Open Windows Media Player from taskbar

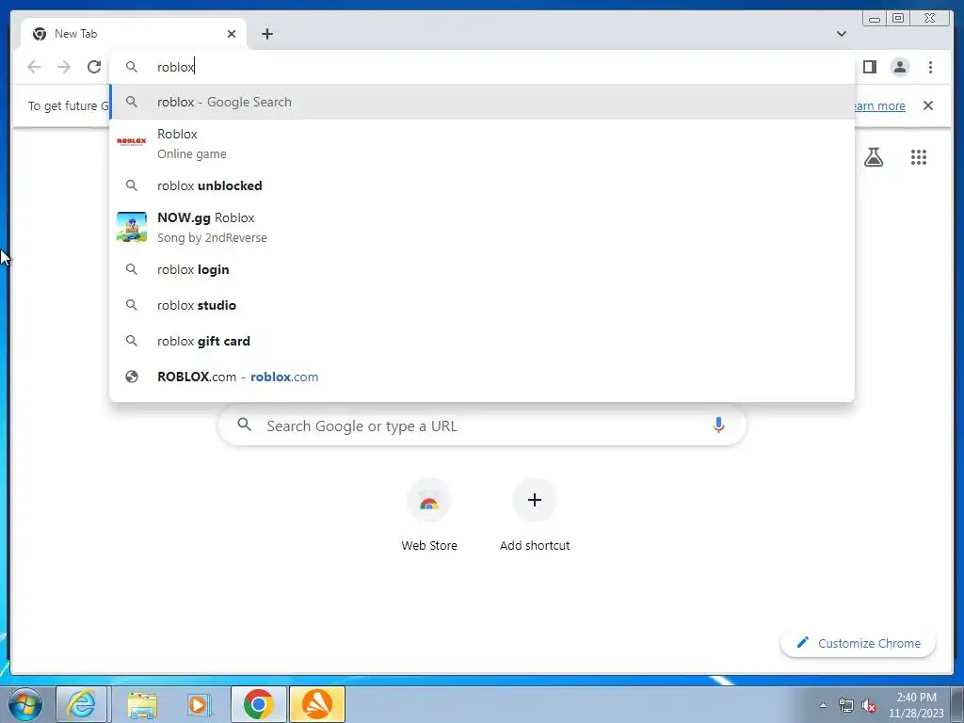coord(199,704)
